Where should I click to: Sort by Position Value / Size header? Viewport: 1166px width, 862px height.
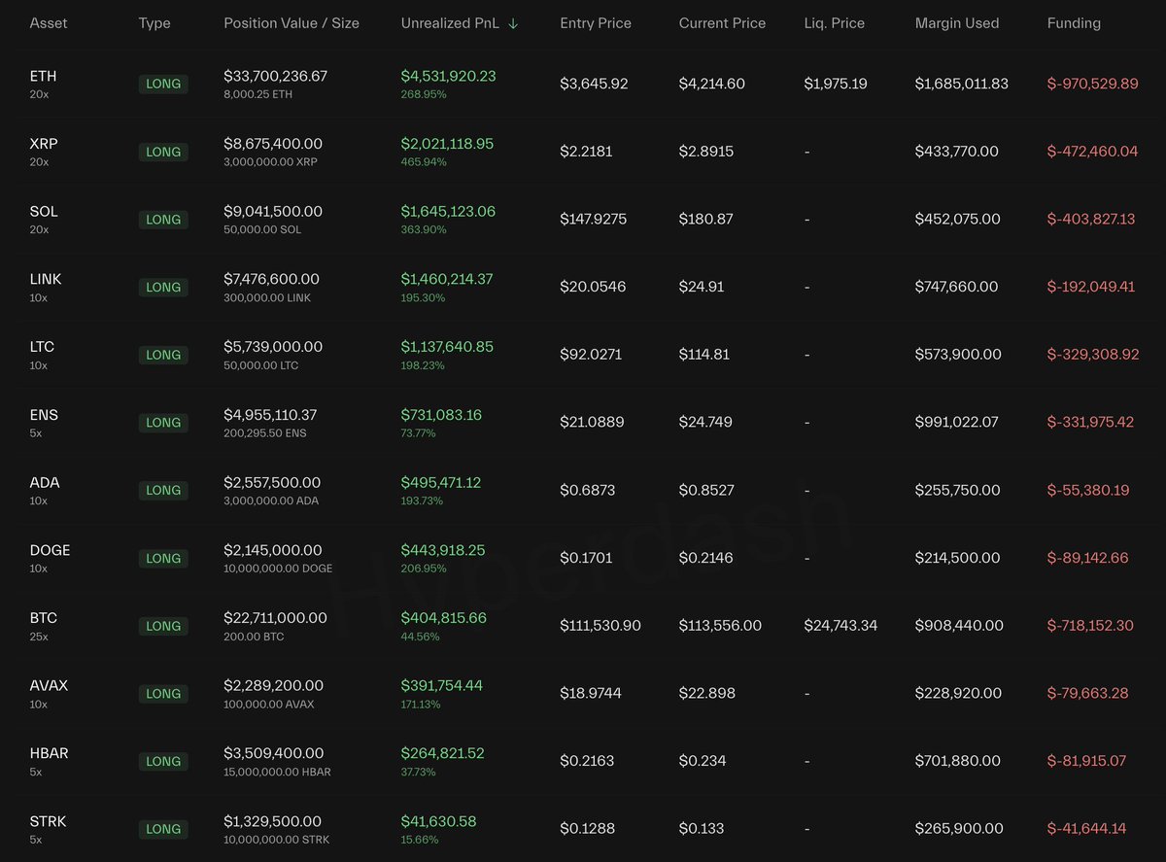[x=291, y=23]
